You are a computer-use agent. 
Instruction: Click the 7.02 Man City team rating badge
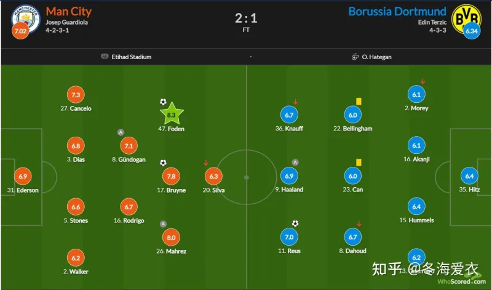(x=20, y=31)
